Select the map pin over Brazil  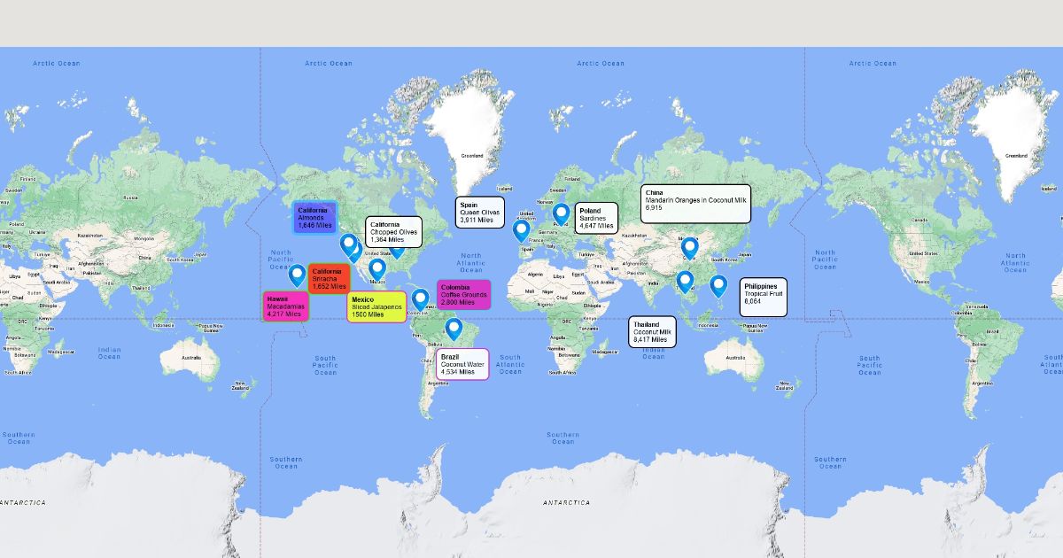tap(454, 329)
